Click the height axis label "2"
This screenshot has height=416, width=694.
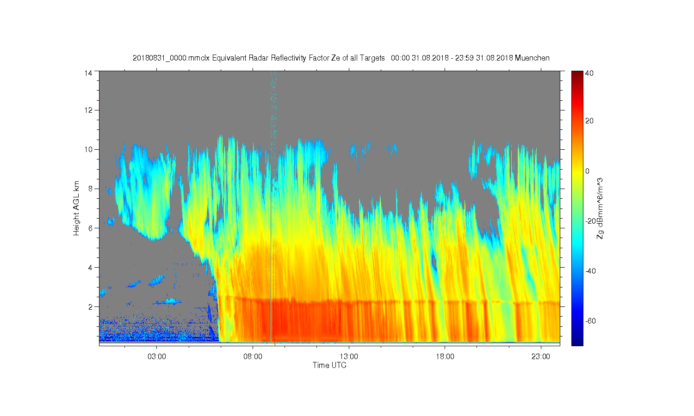(90, 306)
